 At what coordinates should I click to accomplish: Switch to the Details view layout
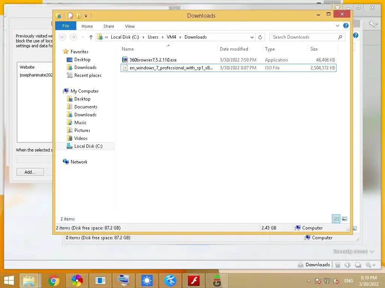336,219
